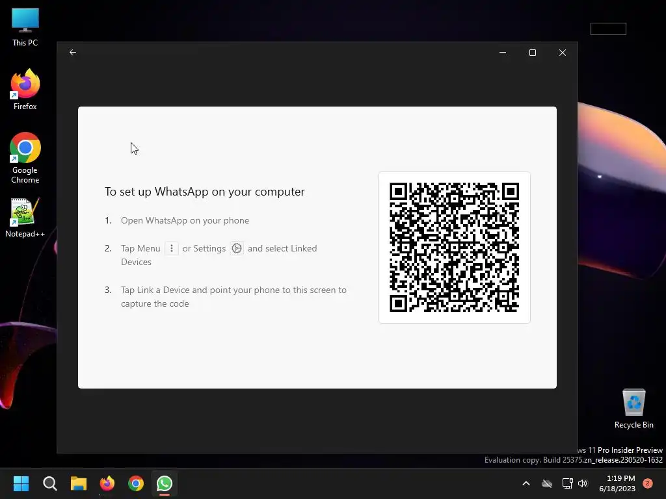
Task: Select the Firefox desktop shortcut
Action: click(x=25, y=90)
